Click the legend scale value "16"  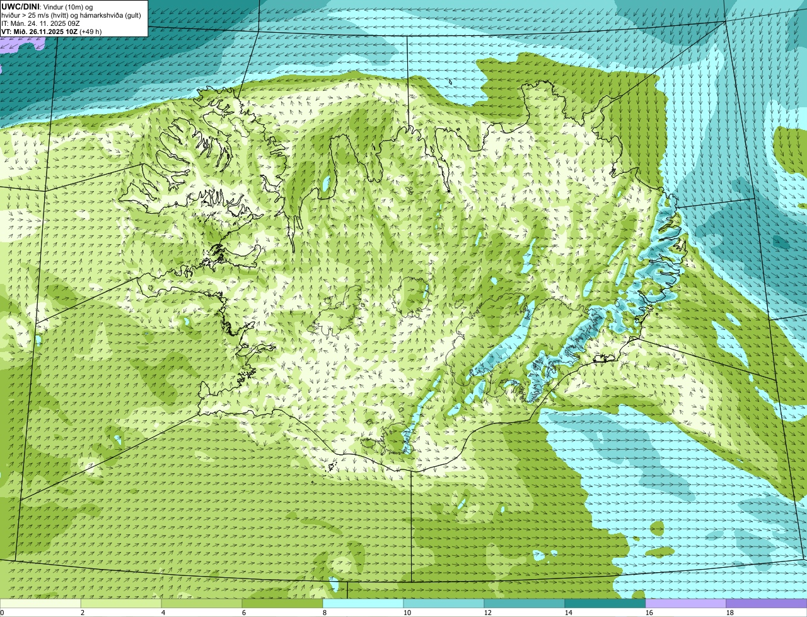tap(649, 613)
